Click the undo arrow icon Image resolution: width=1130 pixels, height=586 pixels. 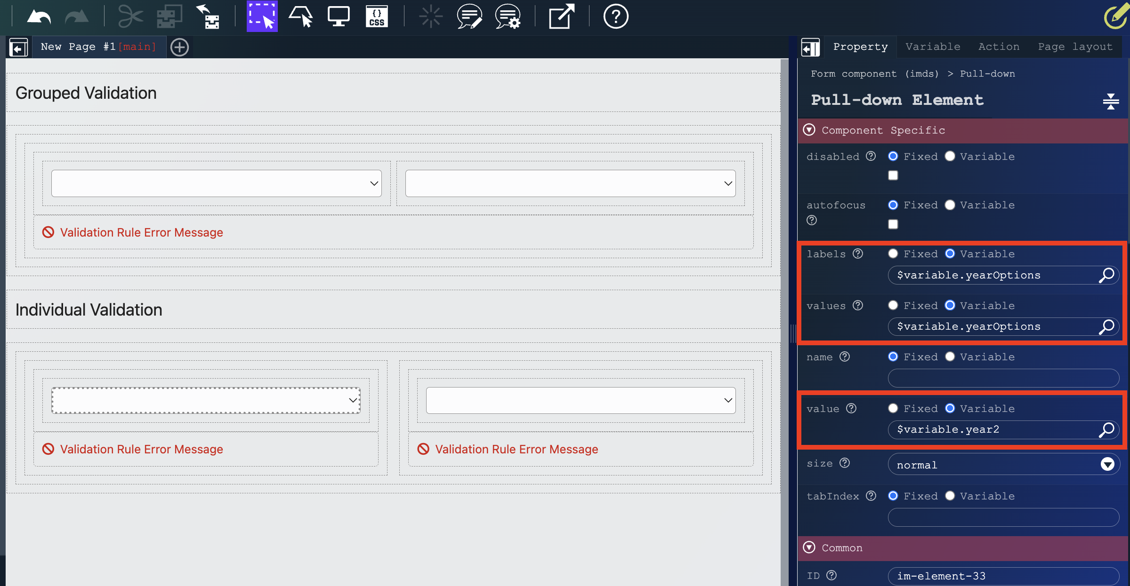click(39, 17)
